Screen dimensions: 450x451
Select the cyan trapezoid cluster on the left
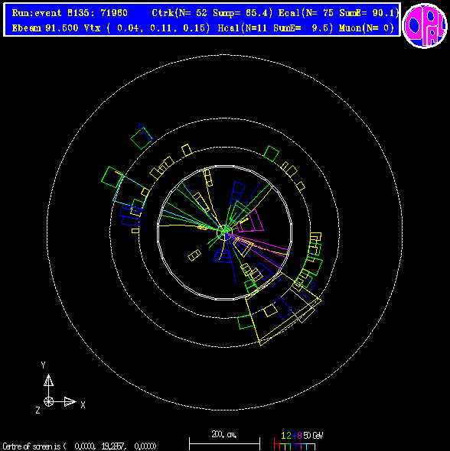(129, 190)
